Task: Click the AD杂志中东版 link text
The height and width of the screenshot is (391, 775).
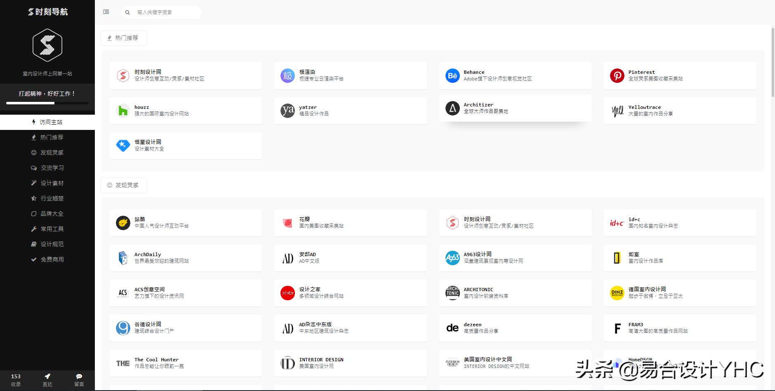Action: point(316,325)
